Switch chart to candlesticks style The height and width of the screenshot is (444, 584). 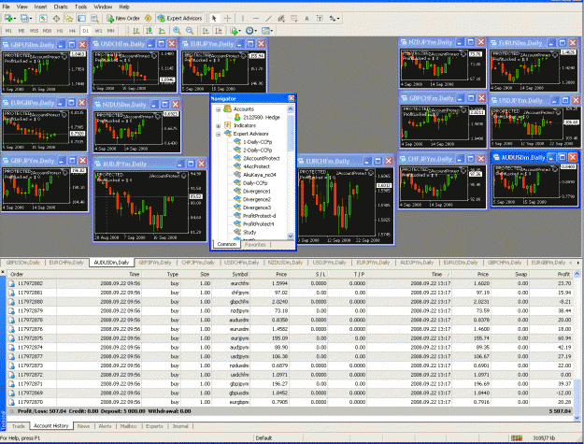(149, 31)
